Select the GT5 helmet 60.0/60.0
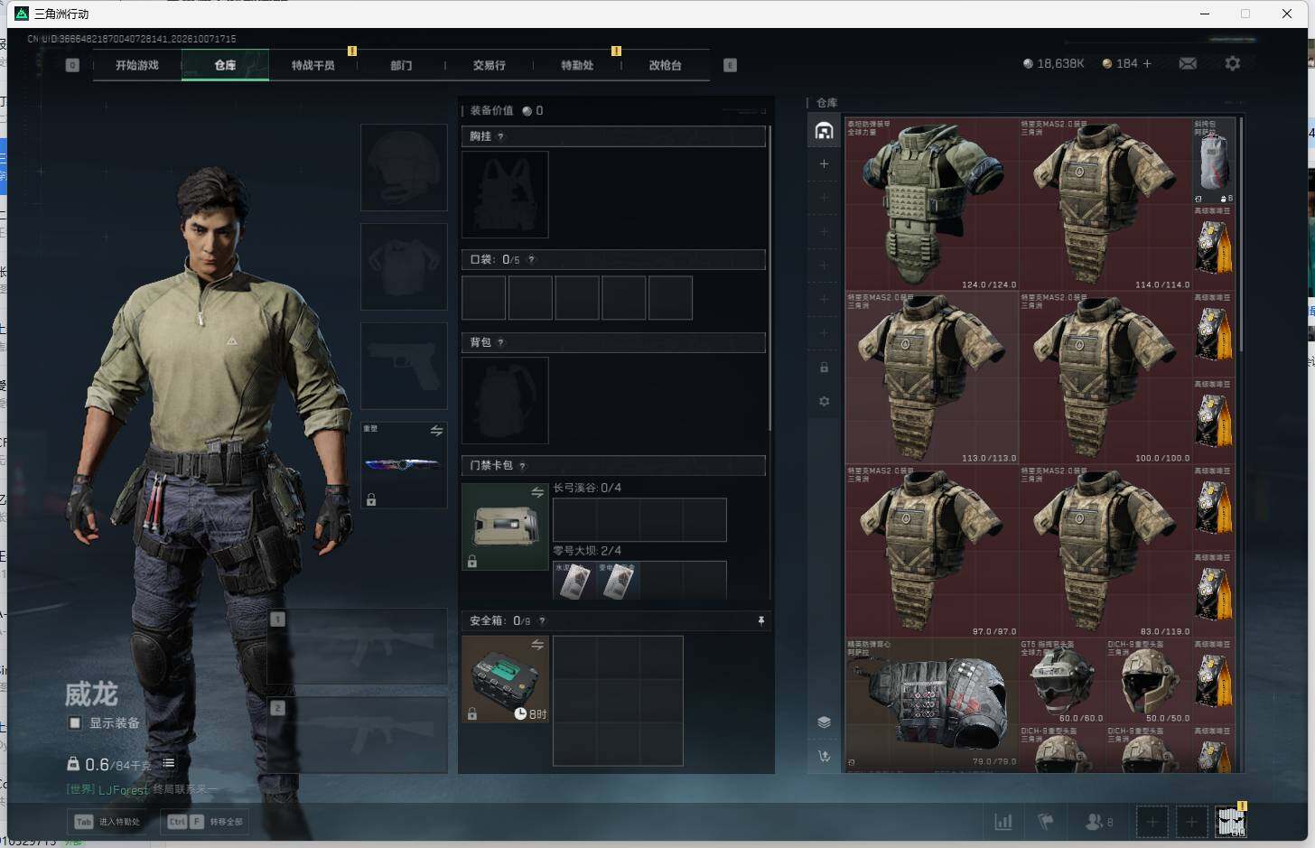This screenshot has width=1315, height=848. tap(1063, 682)
